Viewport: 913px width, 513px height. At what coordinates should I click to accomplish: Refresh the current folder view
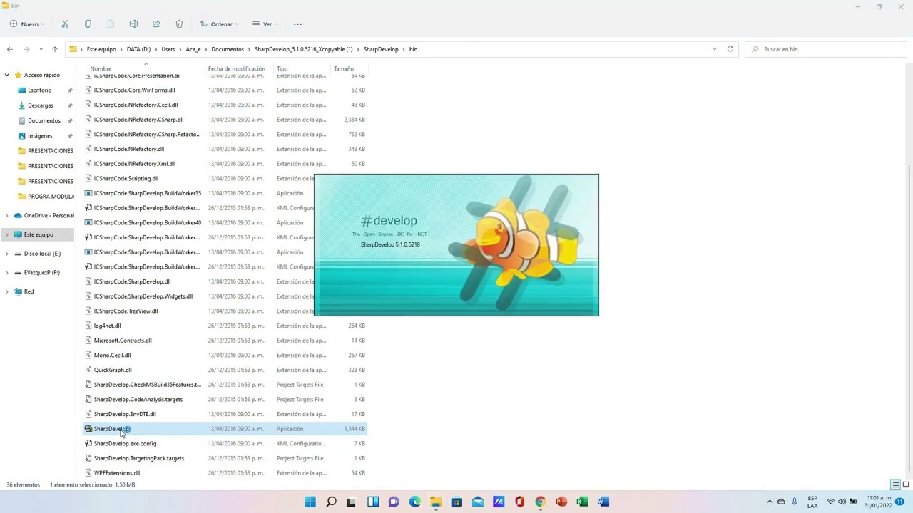coord(730,49)
